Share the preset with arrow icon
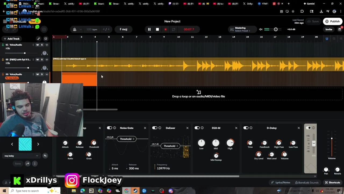Image resolution: width=344 pixels, height=194 pixels. 27,164
